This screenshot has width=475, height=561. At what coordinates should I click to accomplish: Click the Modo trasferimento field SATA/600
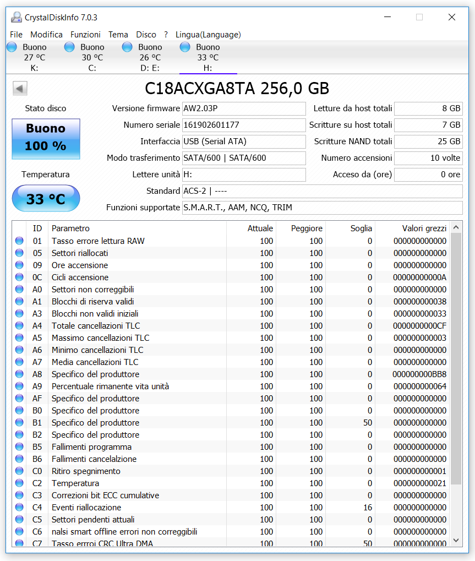[244, 158]
